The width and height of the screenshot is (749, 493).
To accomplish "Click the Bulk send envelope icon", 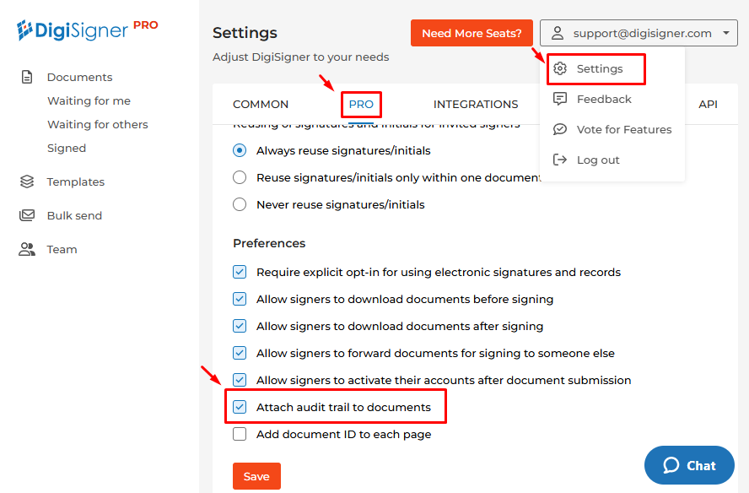I will click(x=27, y=215).
